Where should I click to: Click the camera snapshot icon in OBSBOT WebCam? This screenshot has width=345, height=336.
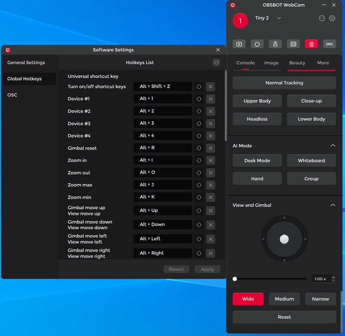tap(239, 44)
